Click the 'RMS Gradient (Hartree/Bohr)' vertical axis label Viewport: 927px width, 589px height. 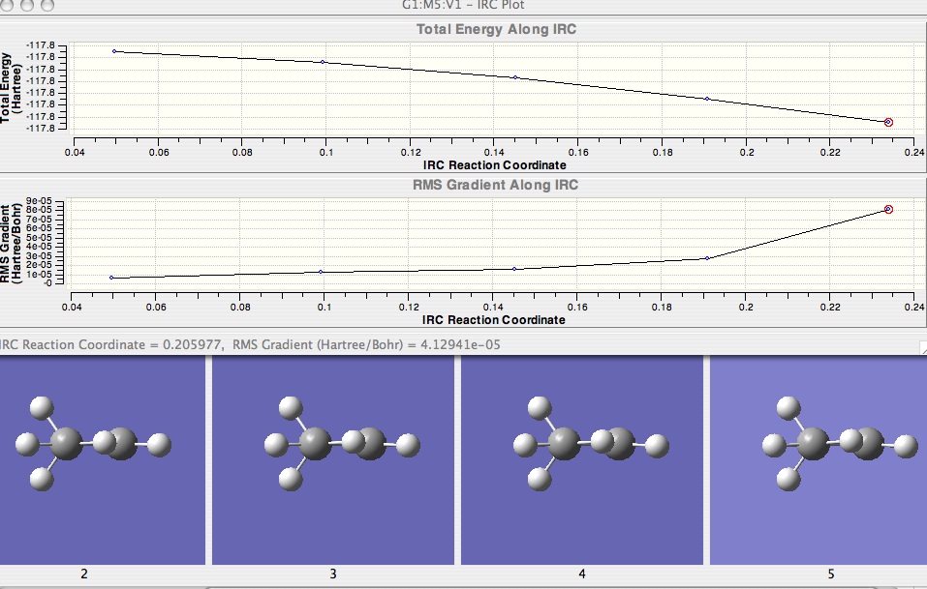pyautogui.click(x=11, y=243)
